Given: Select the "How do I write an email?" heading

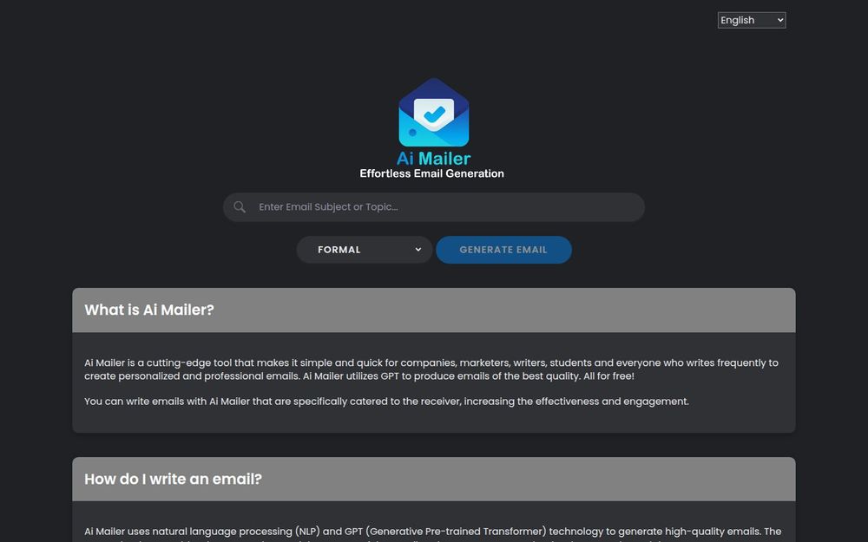Looking at the screenshot, I should [x=173, y=479].
